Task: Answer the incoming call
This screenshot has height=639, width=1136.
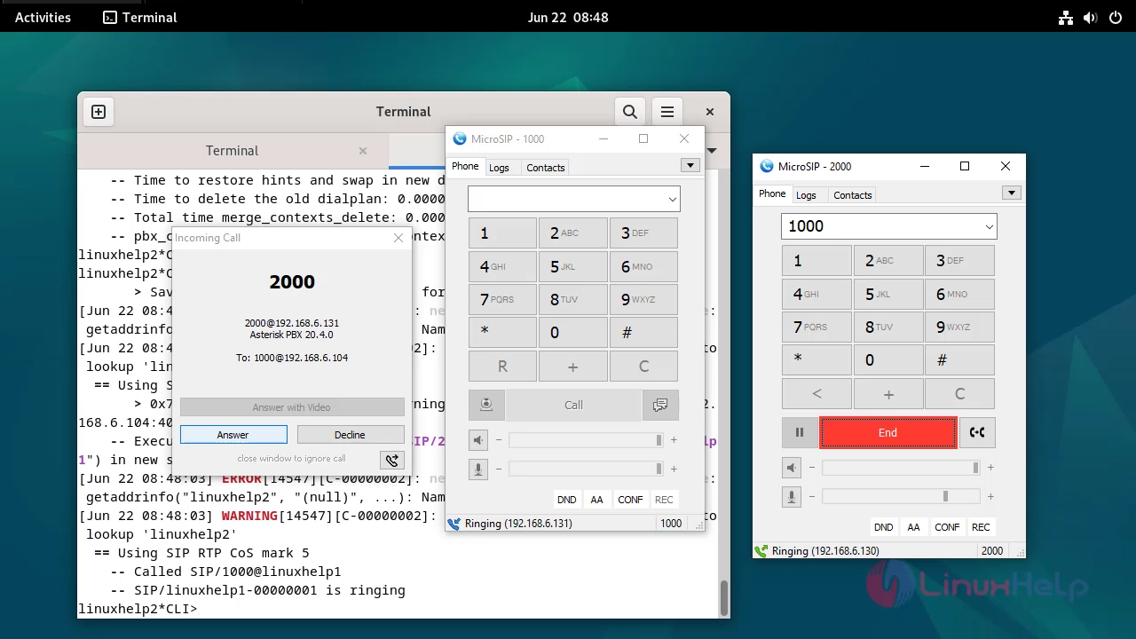Action: [x=233, y=435]
